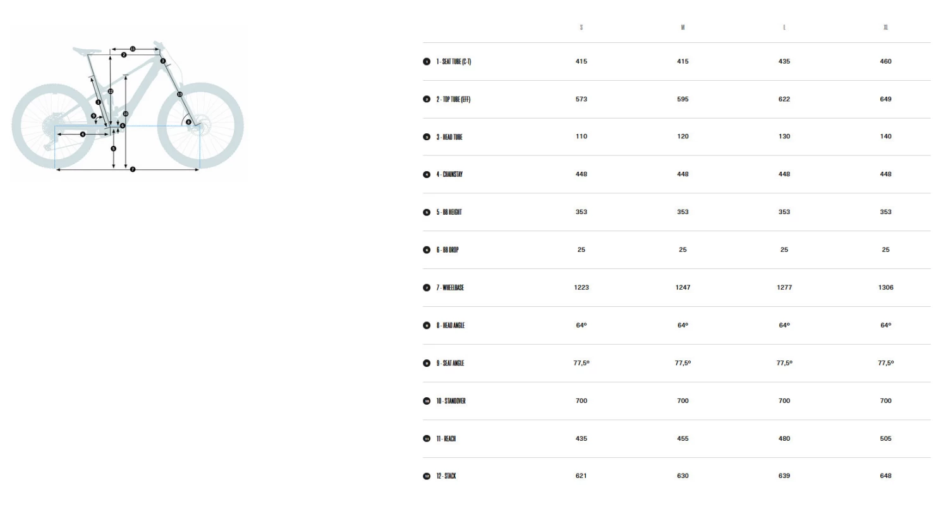Image resolution: width=948 pixels, height=514 pixels.
Task: Select the S size column header
Action: [581, 28]
